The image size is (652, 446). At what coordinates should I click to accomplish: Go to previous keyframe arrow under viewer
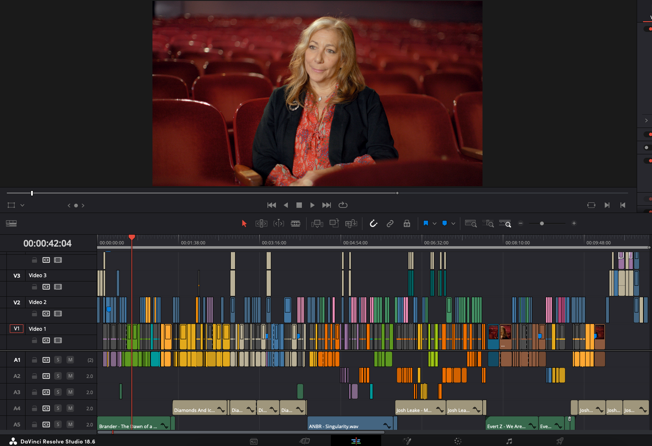tap(69, 205)
